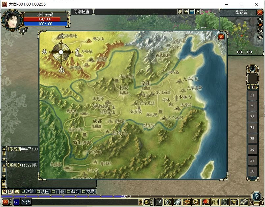Close the 梨花谷 minimap panel
Image resolution: width=265 pixels, height=207 pixels.
[260, 13]
